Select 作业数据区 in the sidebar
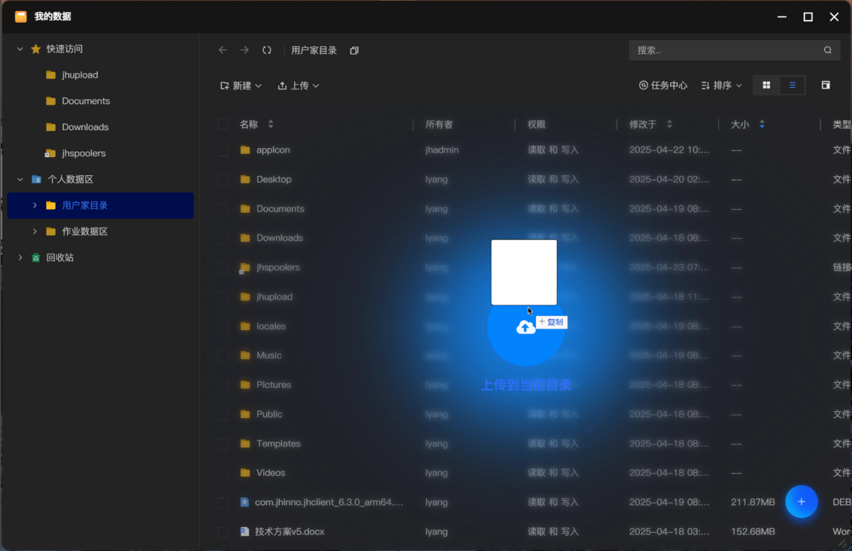 [x=85, y=232]
